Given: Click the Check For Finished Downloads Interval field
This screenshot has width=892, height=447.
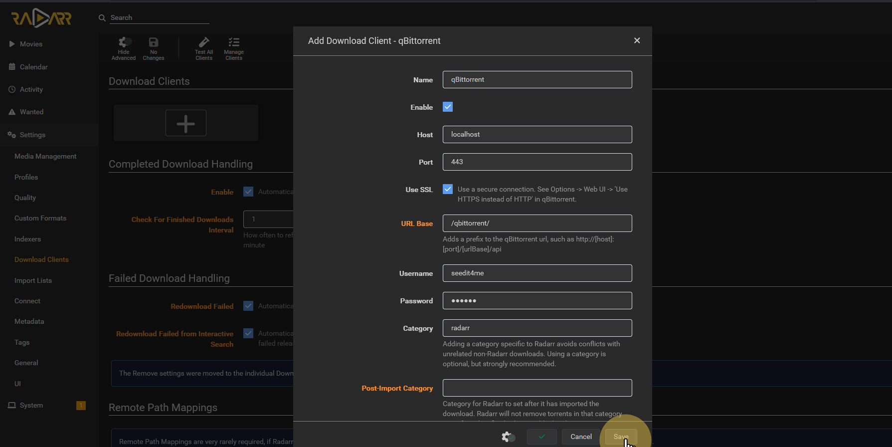Looking at the screenshot, I should 268,219.
